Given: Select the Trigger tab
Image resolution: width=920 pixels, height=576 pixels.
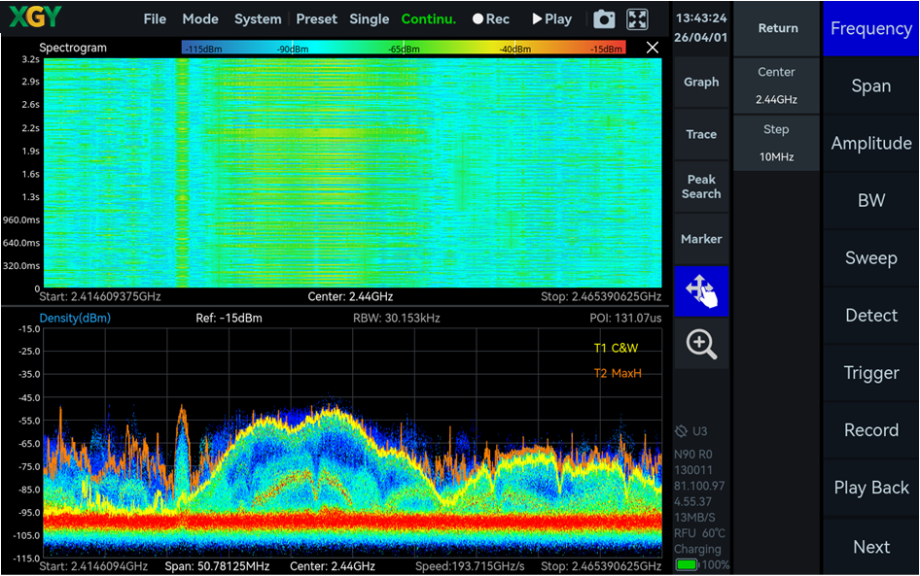Looking at the screenshot, I should [871, 373].
